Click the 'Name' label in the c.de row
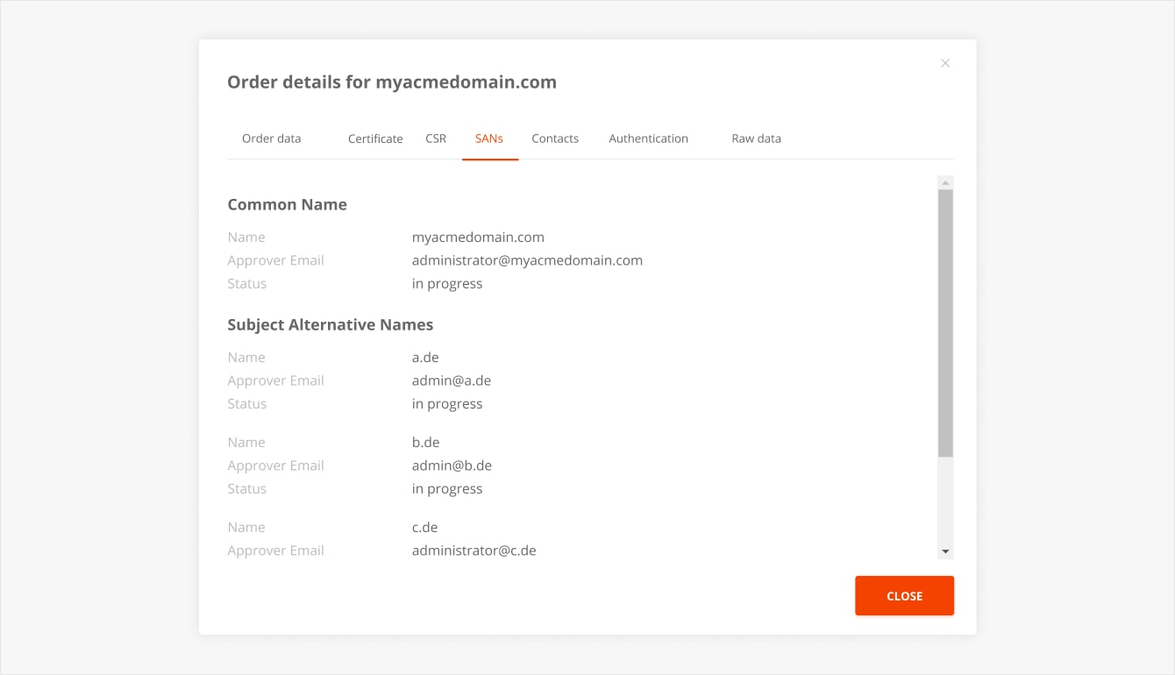 [246, 528]
